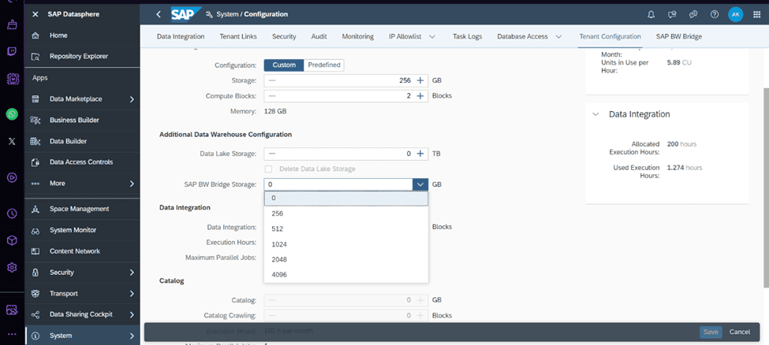
Task: Decrease Data Lake Storage with minus
Action: 271,154
